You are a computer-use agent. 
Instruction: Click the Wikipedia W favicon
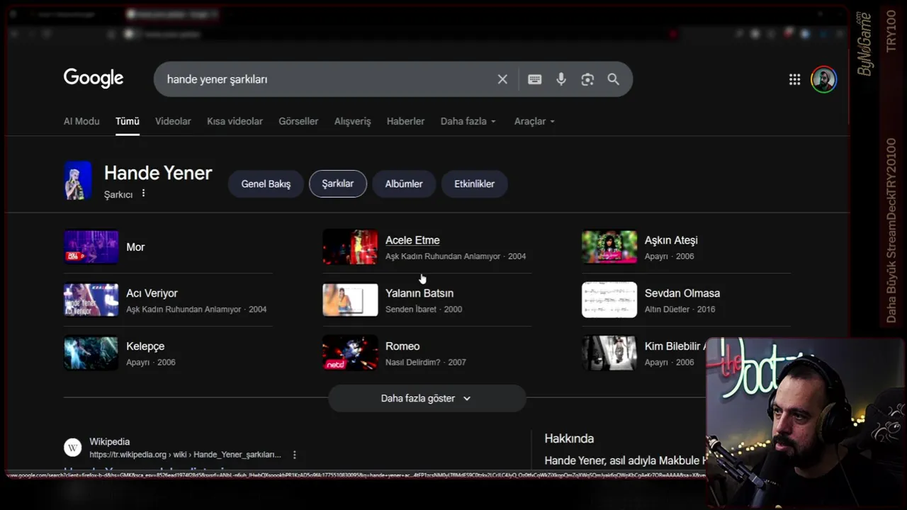coord(72,448)
